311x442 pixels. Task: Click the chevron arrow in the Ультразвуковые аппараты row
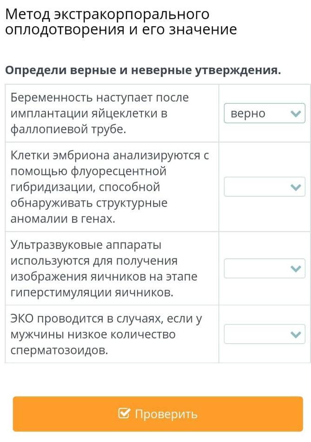(295, 269)
